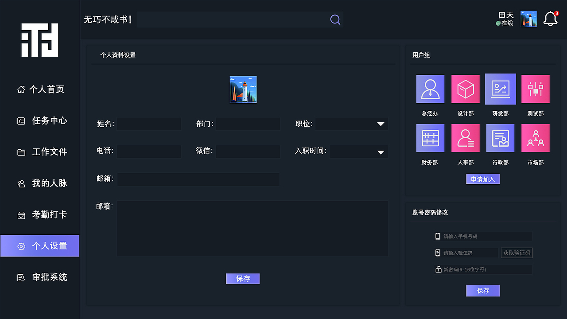Open the 设计部 department icon
This screenshot has width=567, height=319.
coord(465,89)
